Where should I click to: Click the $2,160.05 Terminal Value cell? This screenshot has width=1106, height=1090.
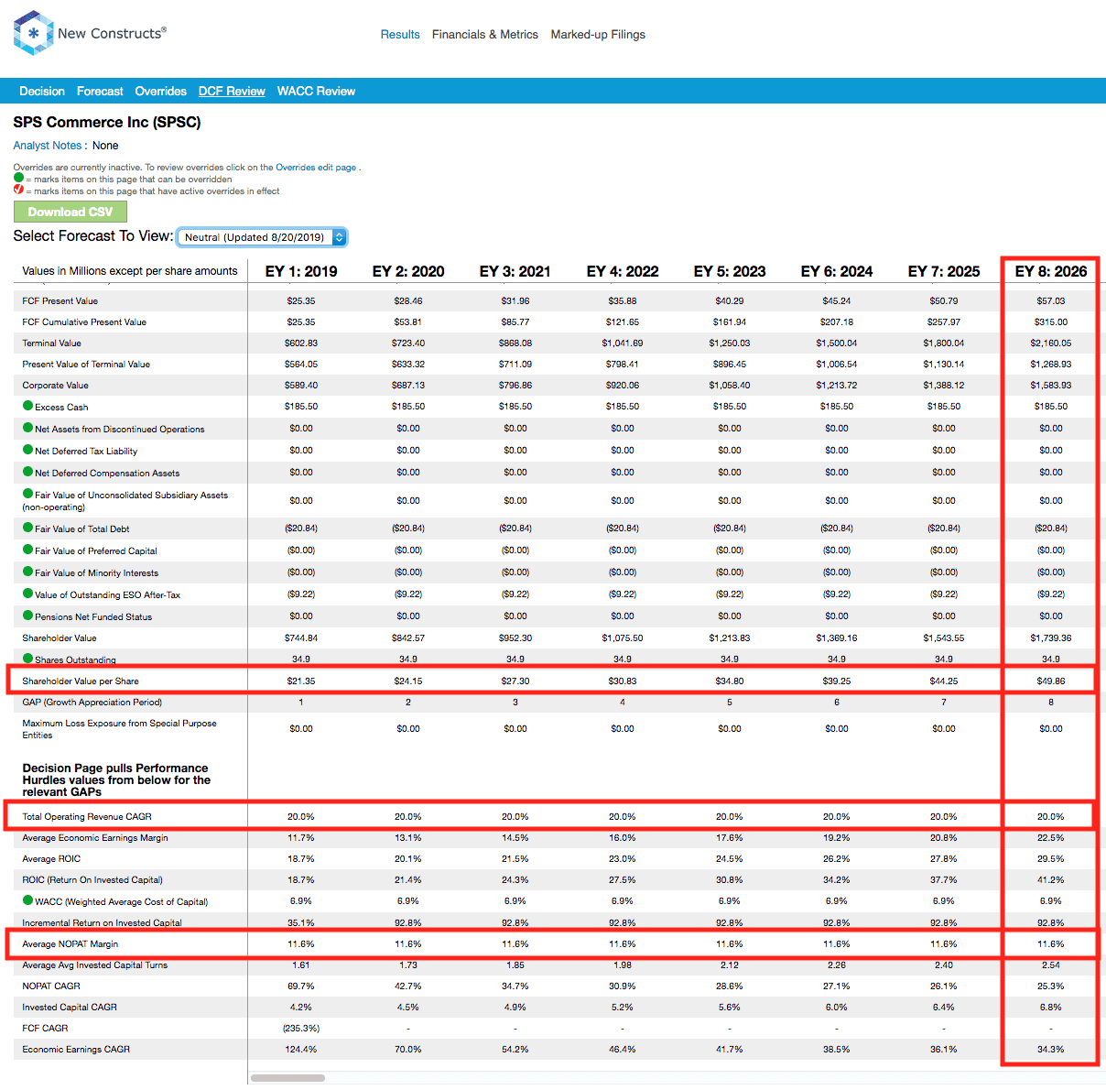1051,343
